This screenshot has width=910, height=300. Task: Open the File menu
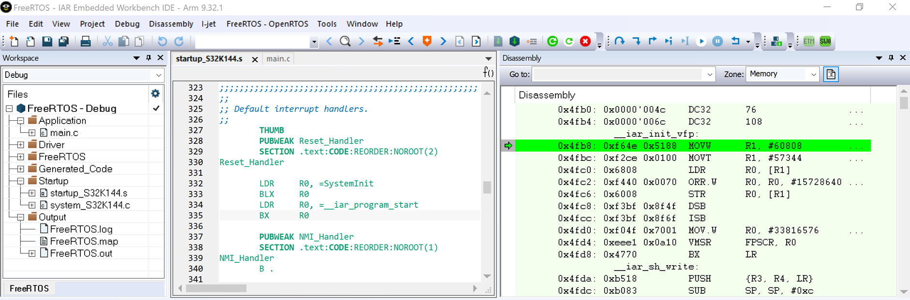12,24
